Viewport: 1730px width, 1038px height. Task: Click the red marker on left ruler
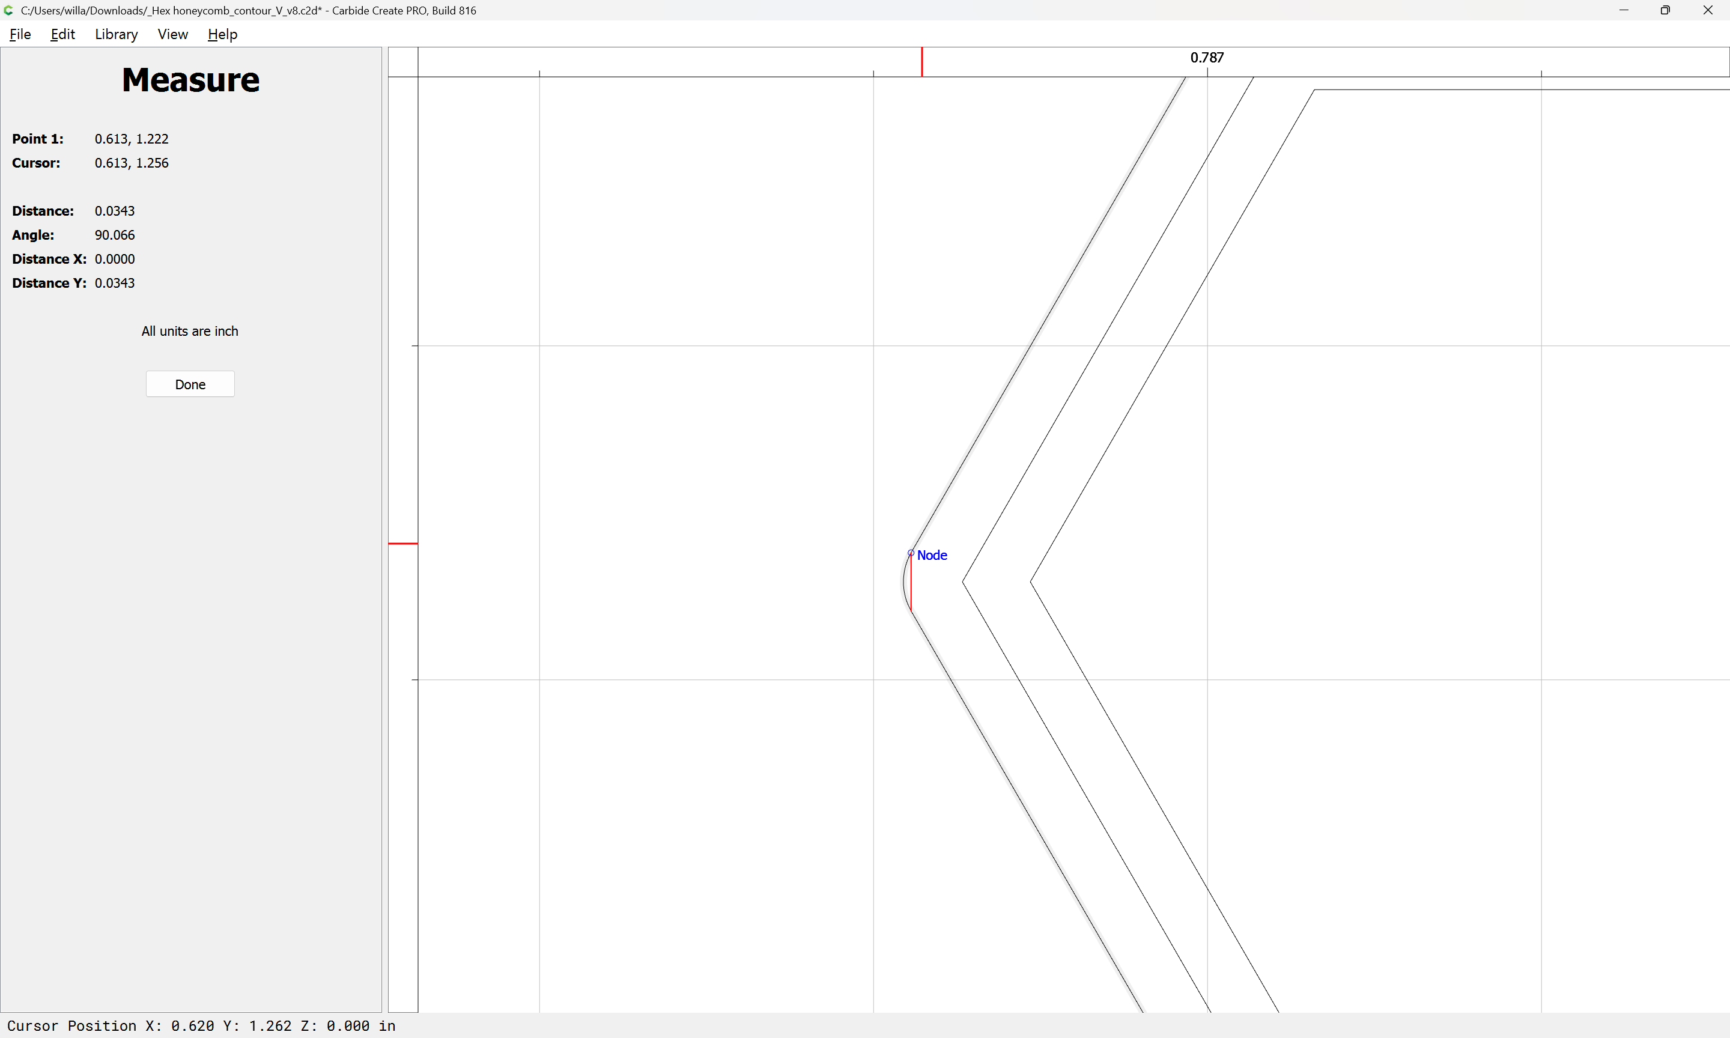pyautogui.click(x=404, y=544)
